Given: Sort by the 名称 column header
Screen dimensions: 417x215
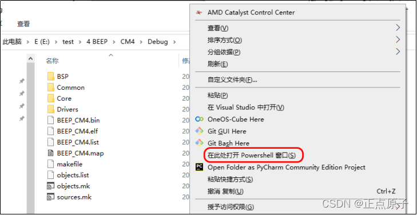Looking at the screenshot, I should pyautogui.click(x=53, y=61).
